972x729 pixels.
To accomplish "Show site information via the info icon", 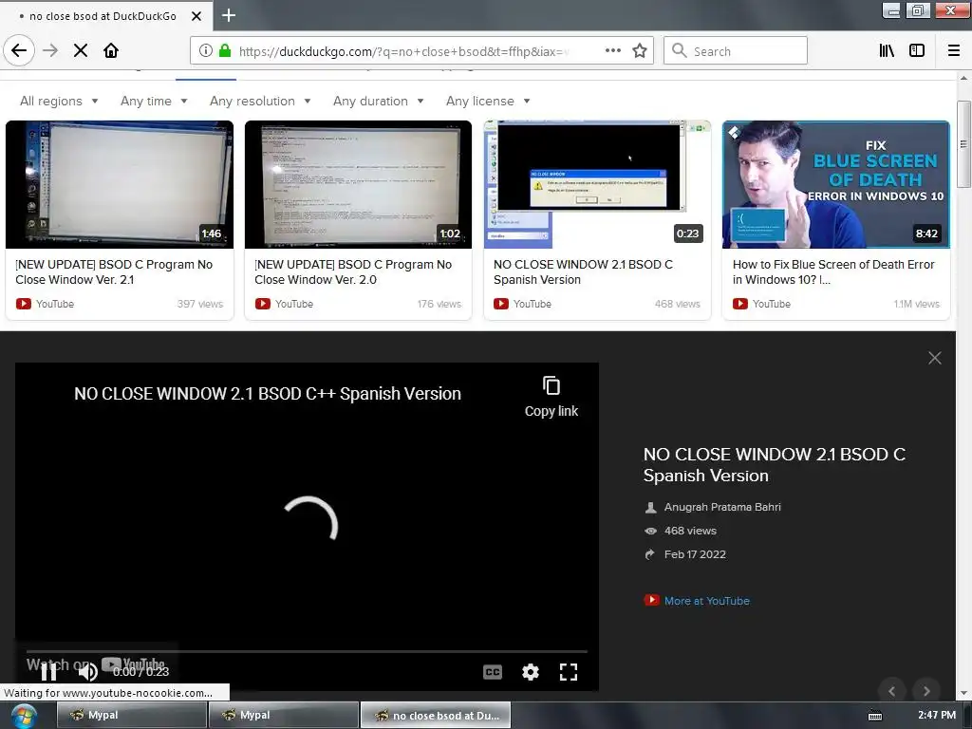I will tap(206, 51).
